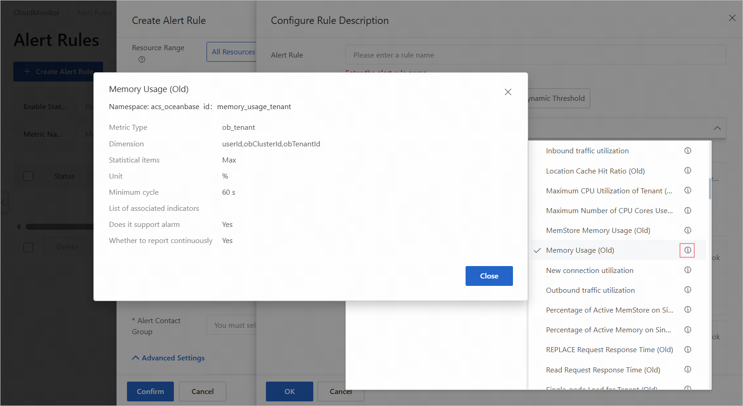Select Maximum CPU Utilization of Tenant option
The image size is (743, 406).
609,191
